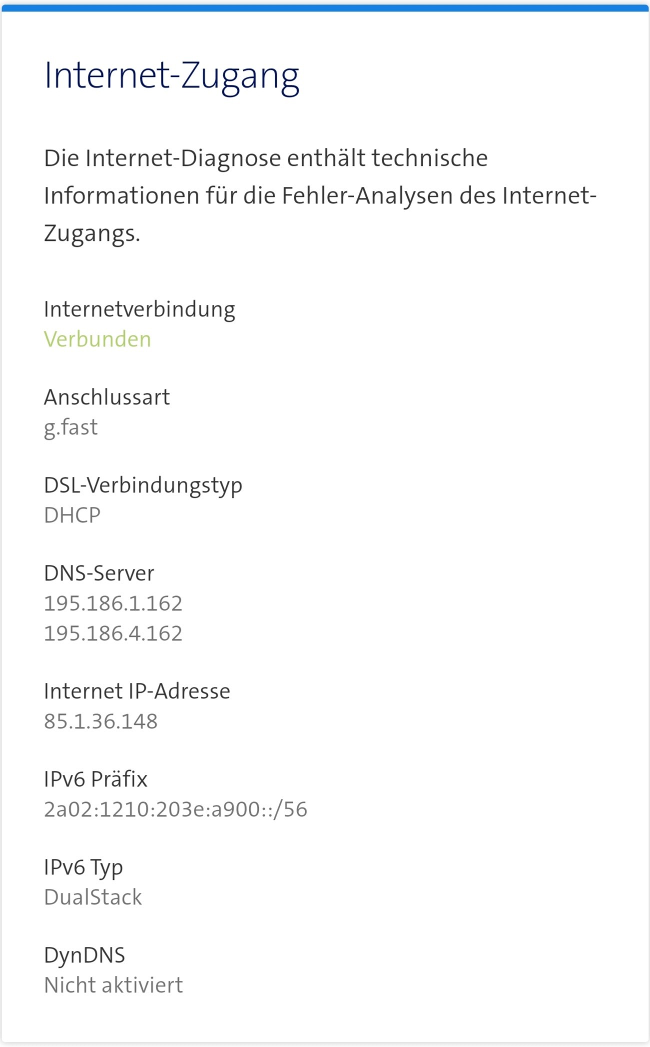Click the Nicht aktiviert status text
Image resolution: width=650 pixels, height=1047 pixels.
tap(113, 985)
